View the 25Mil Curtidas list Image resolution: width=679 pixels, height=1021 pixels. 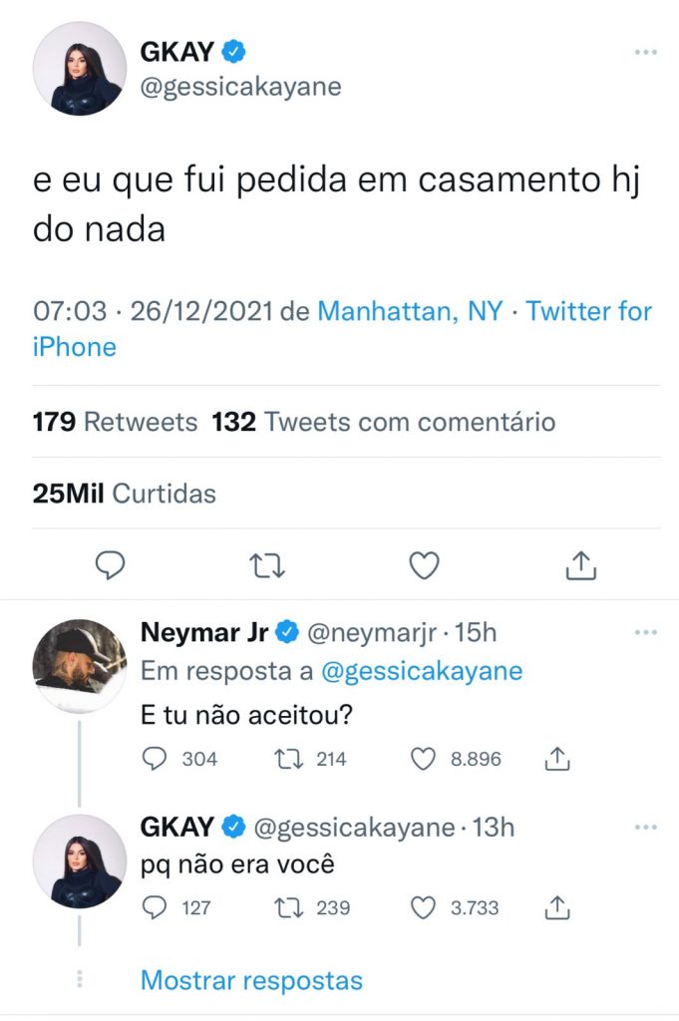(x=124, y=493)
